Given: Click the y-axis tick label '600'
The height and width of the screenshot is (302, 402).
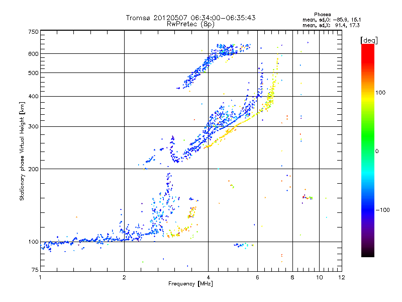Looking at the screenshot, I should (34, 54).
